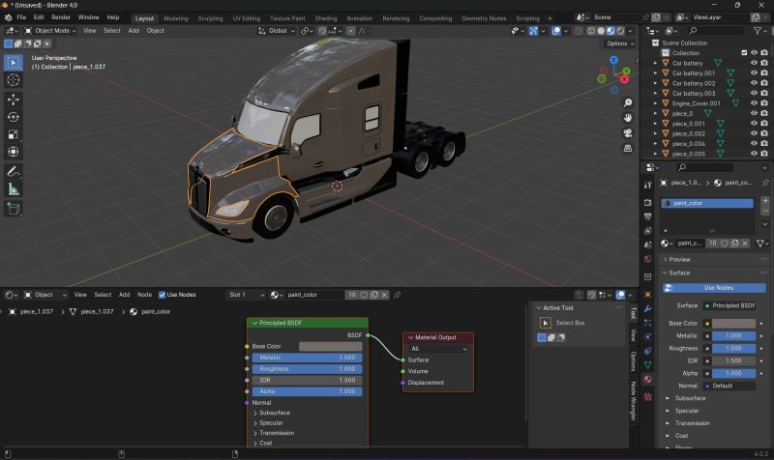Click the Use Nodes button in Surface panel

[720, 288]
